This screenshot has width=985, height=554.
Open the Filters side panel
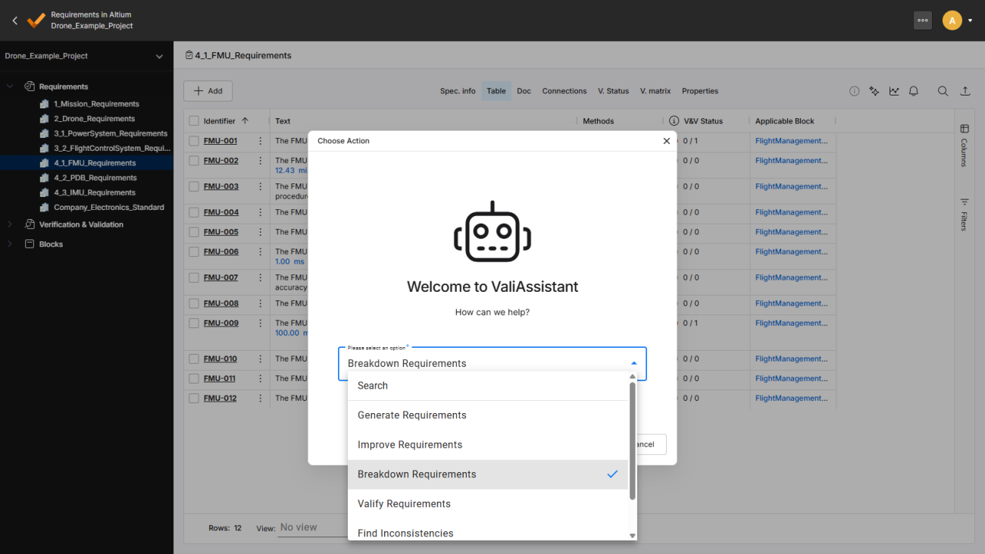point(965,214)
